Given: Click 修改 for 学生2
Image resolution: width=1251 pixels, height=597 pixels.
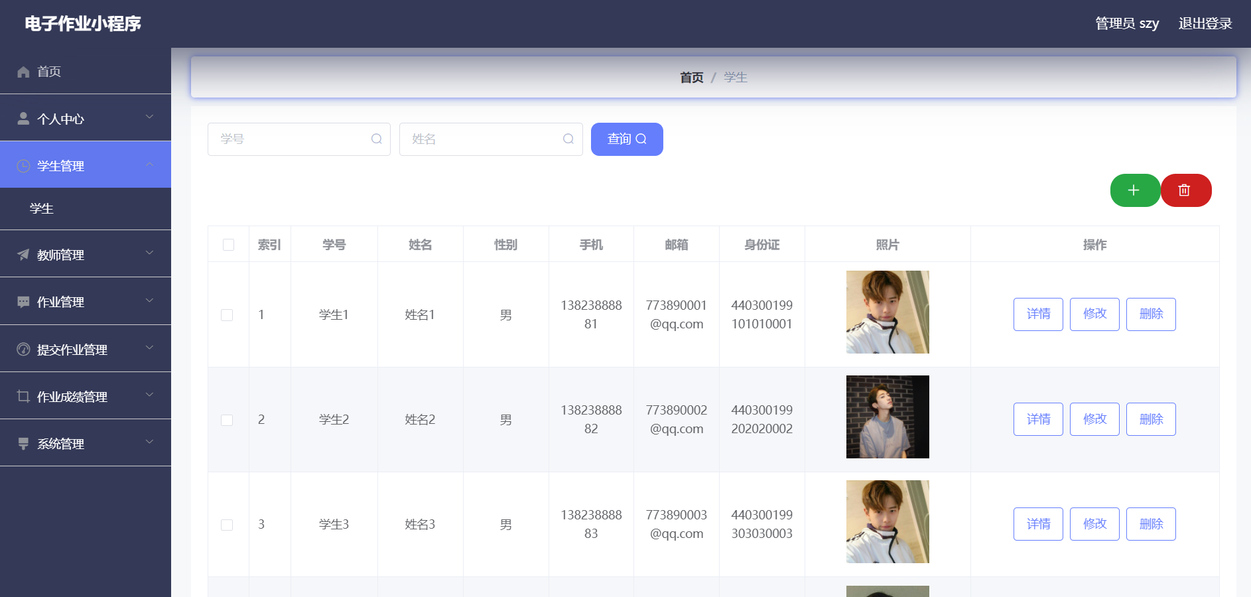Looking at the screenshot, I should coord(1094,419).
